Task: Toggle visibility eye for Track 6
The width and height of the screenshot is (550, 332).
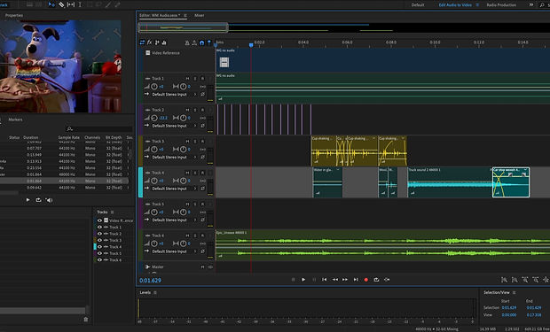Action: [99, 260]
